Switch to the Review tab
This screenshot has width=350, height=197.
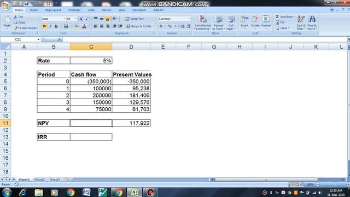pos(106,10)
